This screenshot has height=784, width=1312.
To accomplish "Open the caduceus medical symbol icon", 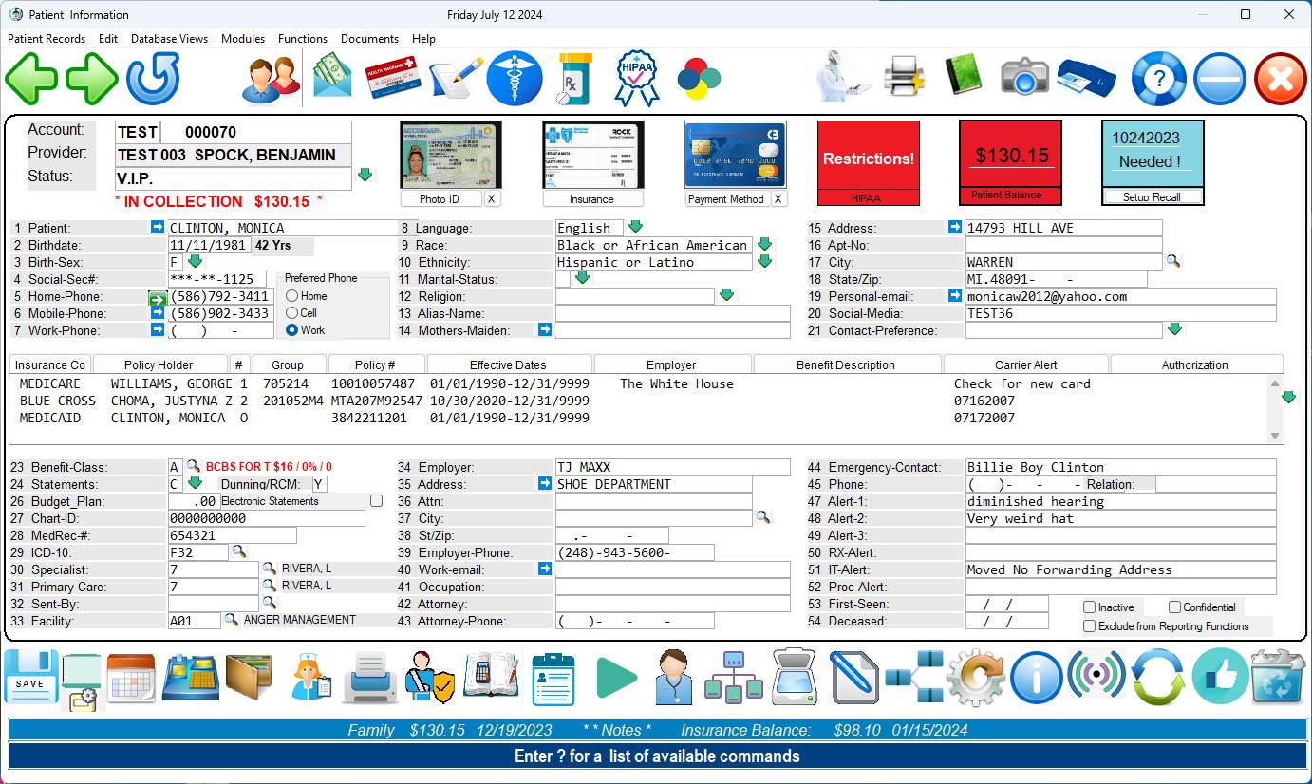I will 515,79.
